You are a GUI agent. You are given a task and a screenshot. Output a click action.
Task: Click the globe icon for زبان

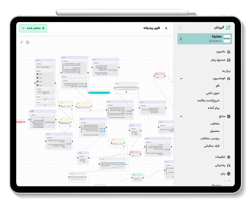point(229,174)
